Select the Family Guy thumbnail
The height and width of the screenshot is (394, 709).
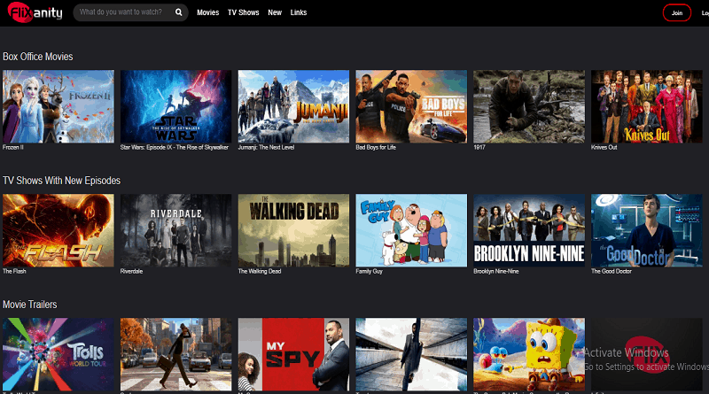click(411, 229)
